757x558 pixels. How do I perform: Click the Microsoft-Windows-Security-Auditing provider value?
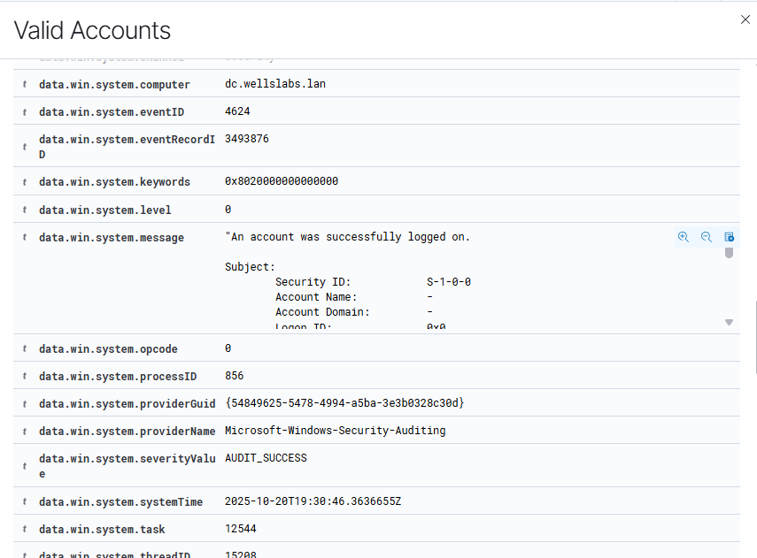pos(335,432)
